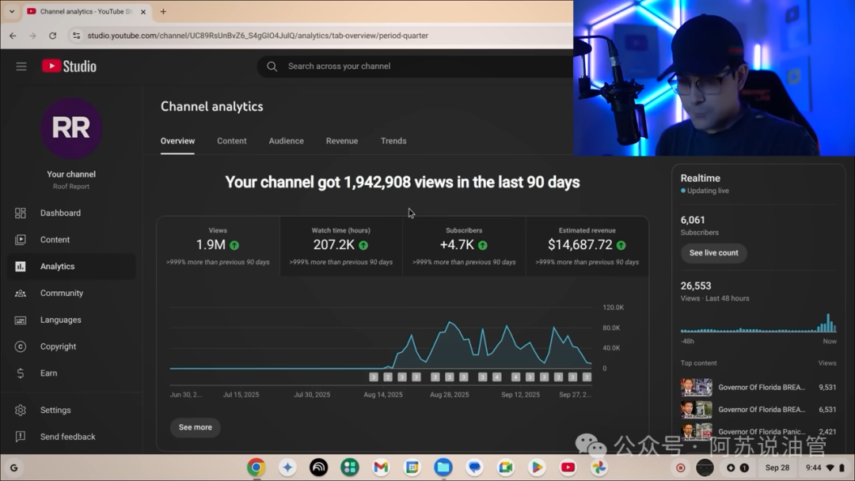Image resolution: width=855 pixels, height=481 pixels.
Task: Select the Estimated revenue metric card
Action: [x=587, y=245]
